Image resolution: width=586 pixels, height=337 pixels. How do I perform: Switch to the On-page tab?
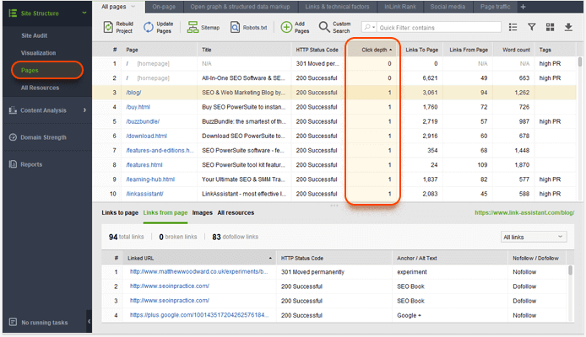[x=164, y=7]
